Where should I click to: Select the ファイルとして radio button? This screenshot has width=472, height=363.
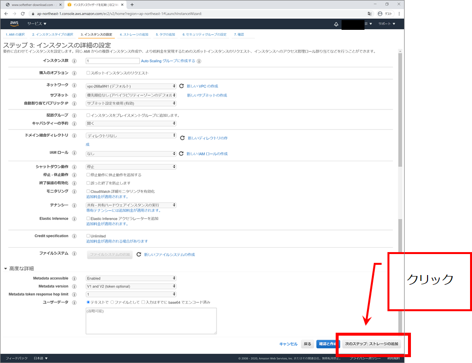[112, 302]
